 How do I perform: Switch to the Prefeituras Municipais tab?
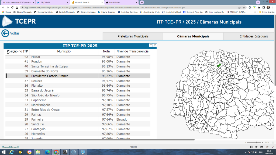133,36
